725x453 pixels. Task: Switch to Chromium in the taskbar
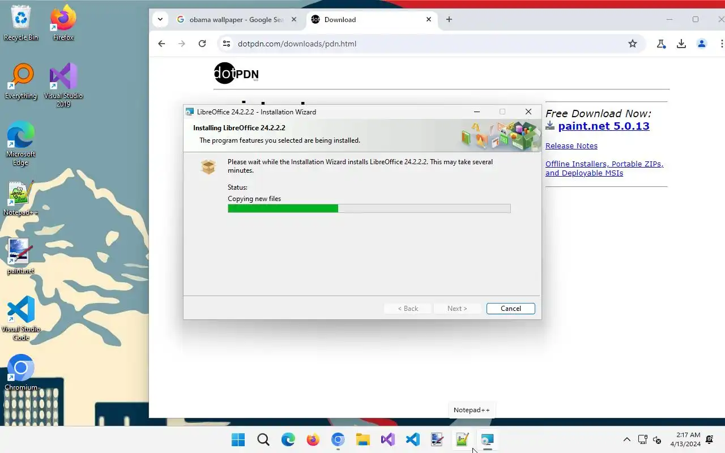pyautogui.click(x=338, y=439)
